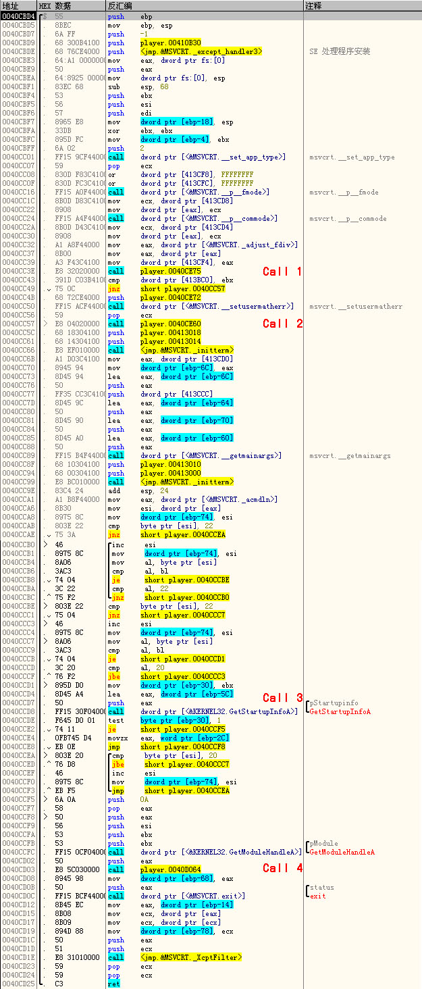Click the 地址 column header
Viewport: 422px width, 989px height.
(9, 5)
